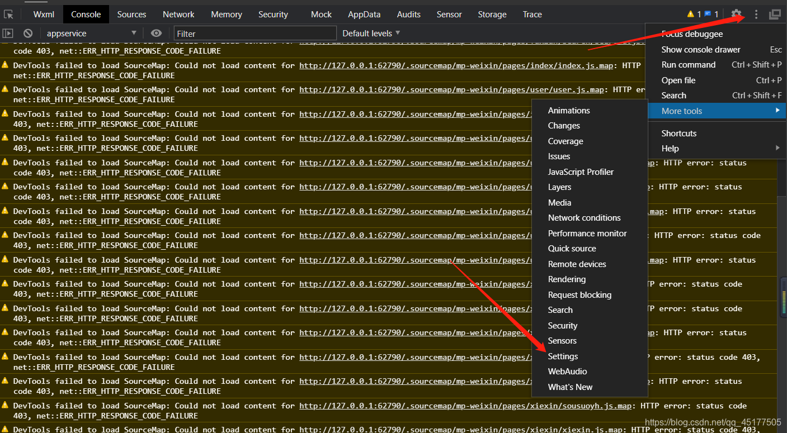Choose Run command menu item
Screen dimensions: 787x433
716,65
